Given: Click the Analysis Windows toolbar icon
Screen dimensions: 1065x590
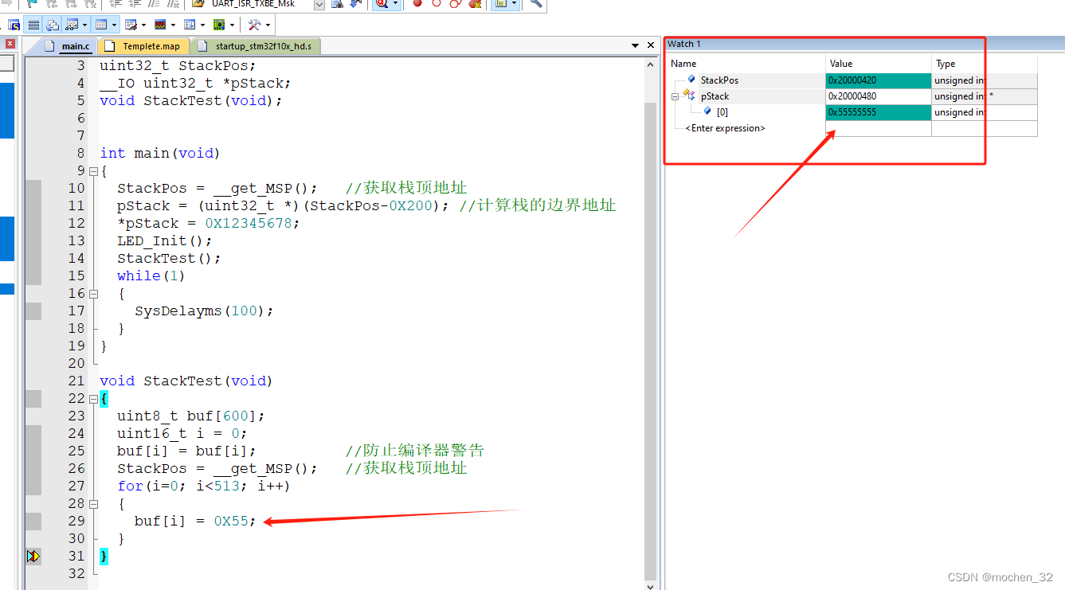Looking at the screenshot, I should pos(160,25).
